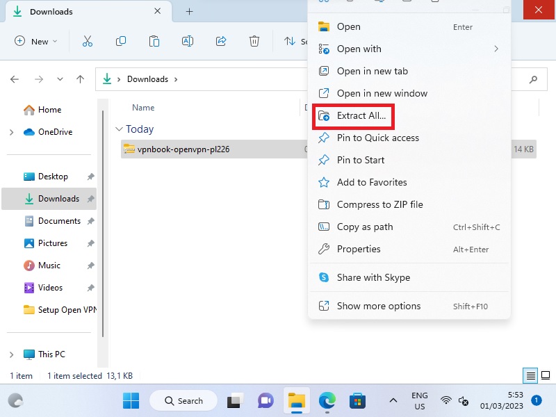Choose Compress to ZIP file
The width and height of the screenshot is (556, 417).
pyautogui.click(x=379, y=204)
